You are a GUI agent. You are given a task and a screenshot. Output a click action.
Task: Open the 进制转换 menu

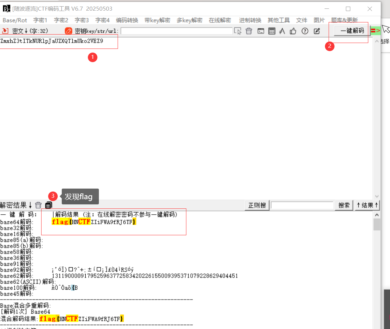pyautogui.click(x=250, y=20)
